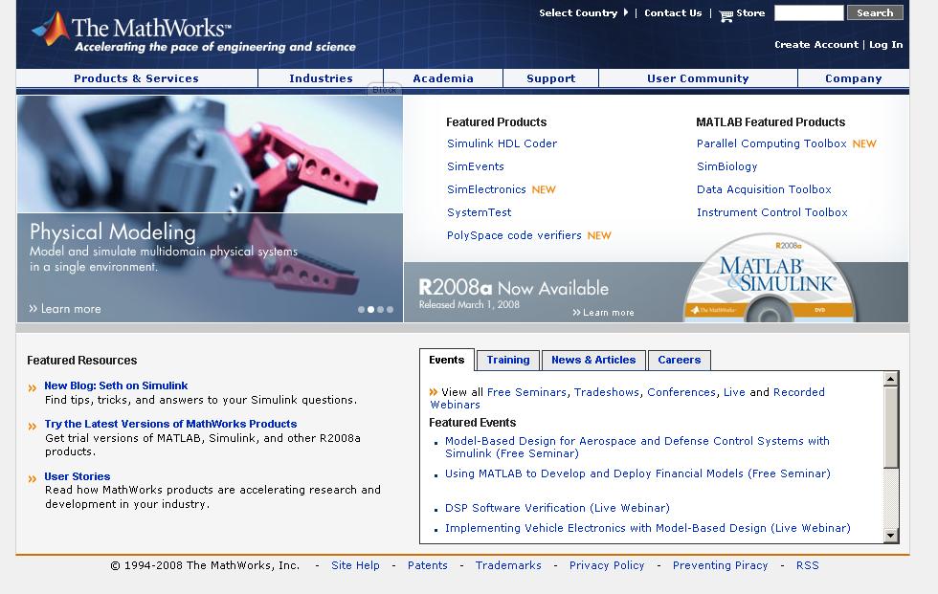Click the Log In link
938x594 pixels.
point(886,45)
